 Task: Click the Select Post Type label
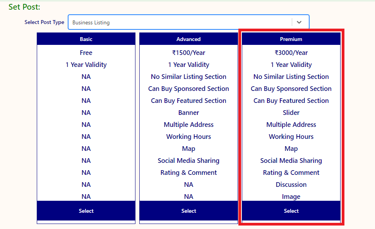tap(44, 22)
